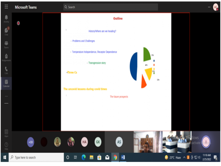Open the app launcher waffle grid
Screen dimensions: 221x166
[6, 7]
